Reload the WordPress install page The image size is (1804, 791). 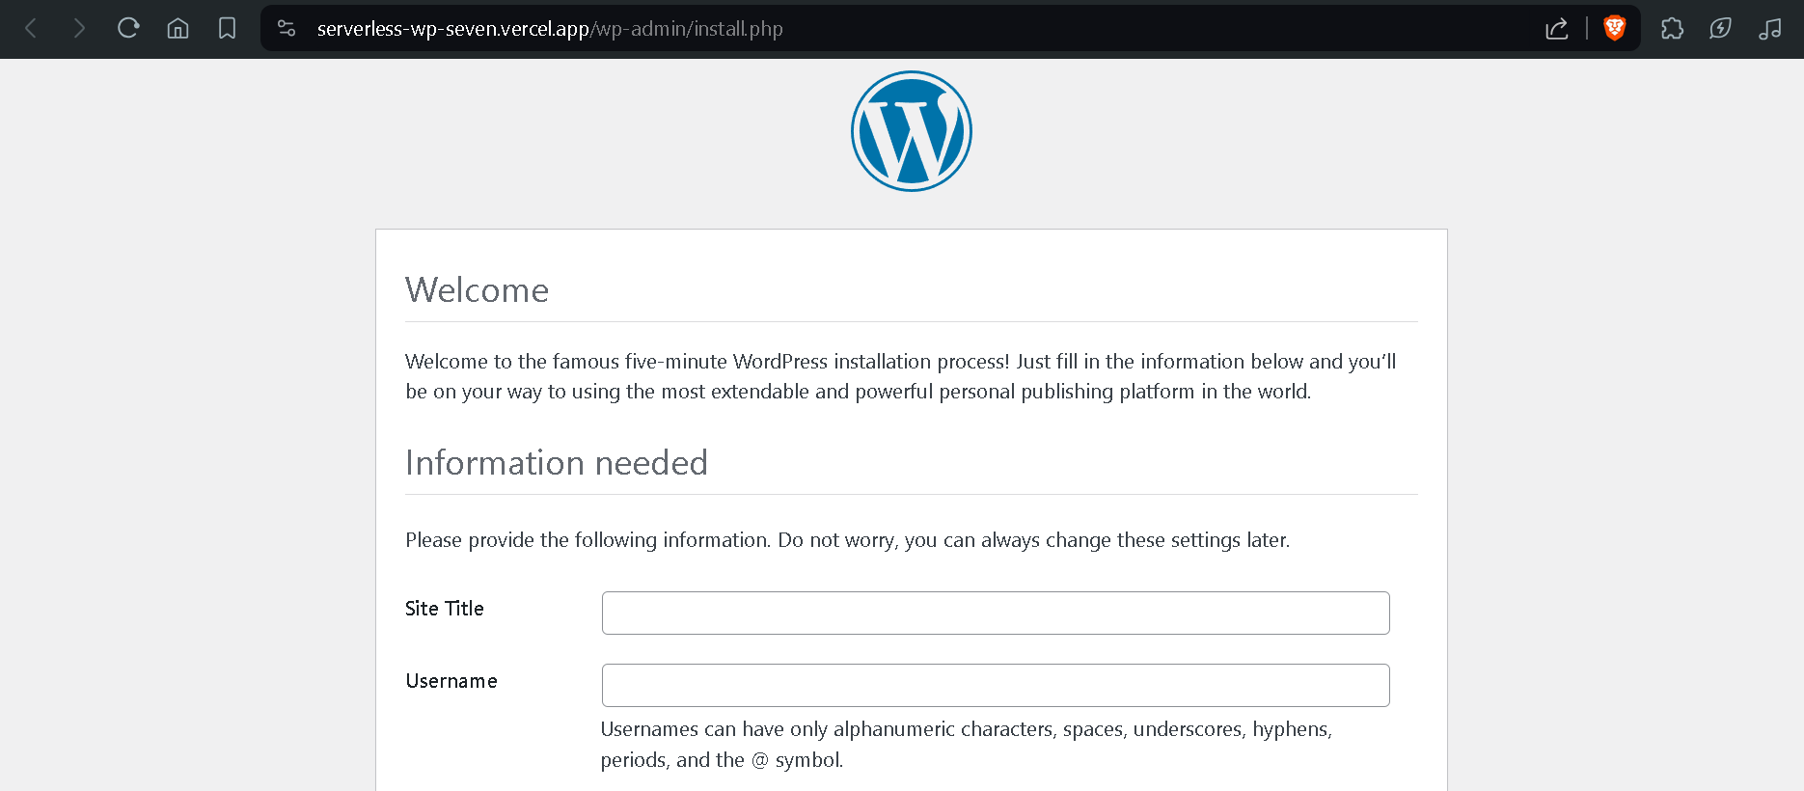coord(128,29)
